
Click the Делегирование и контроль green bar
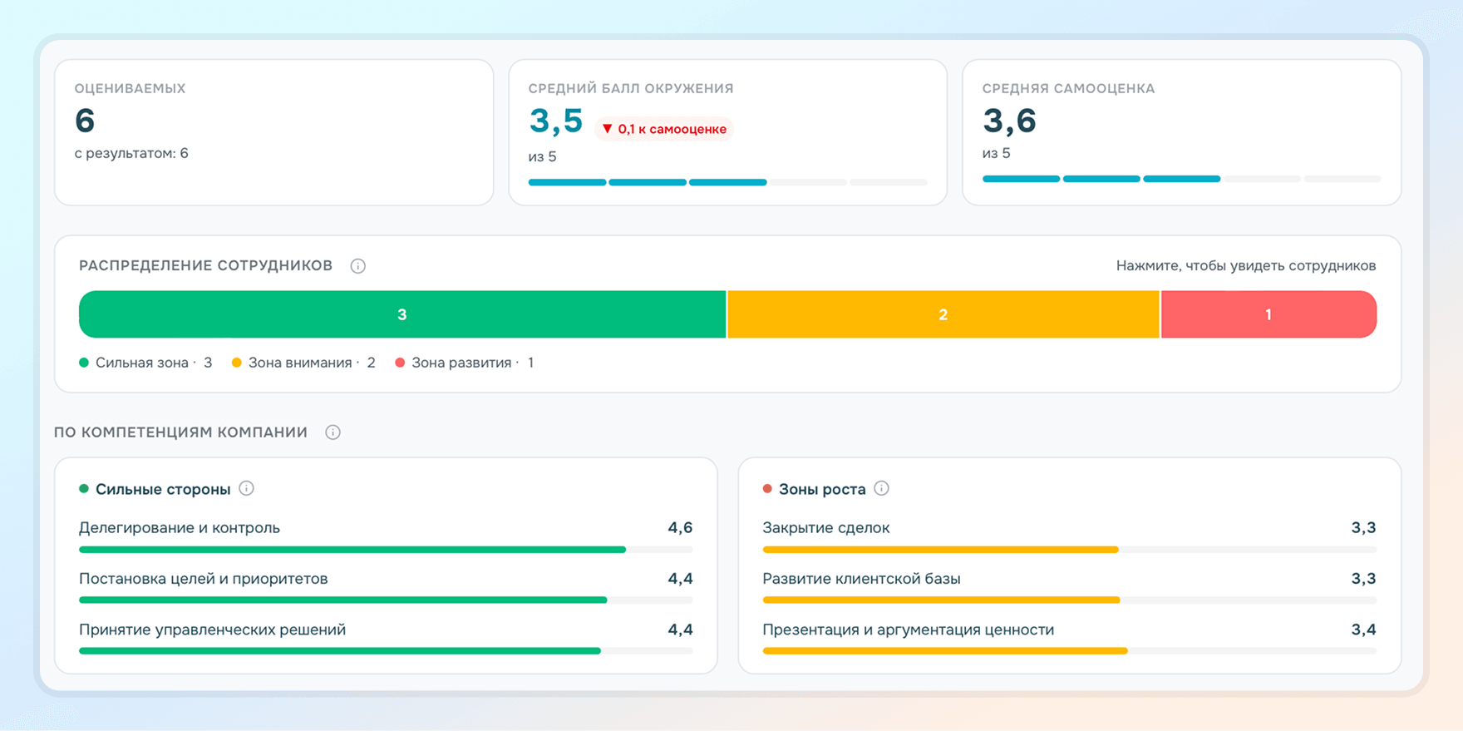point(352,550)
